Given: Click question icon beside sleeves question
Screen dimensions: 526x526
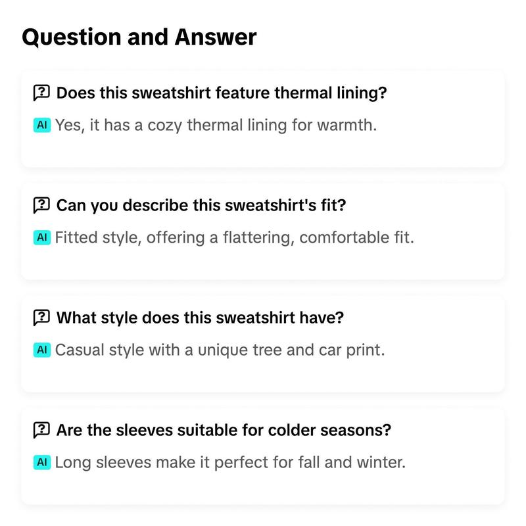Looking at the screenshot, I should tap(41, 430).
